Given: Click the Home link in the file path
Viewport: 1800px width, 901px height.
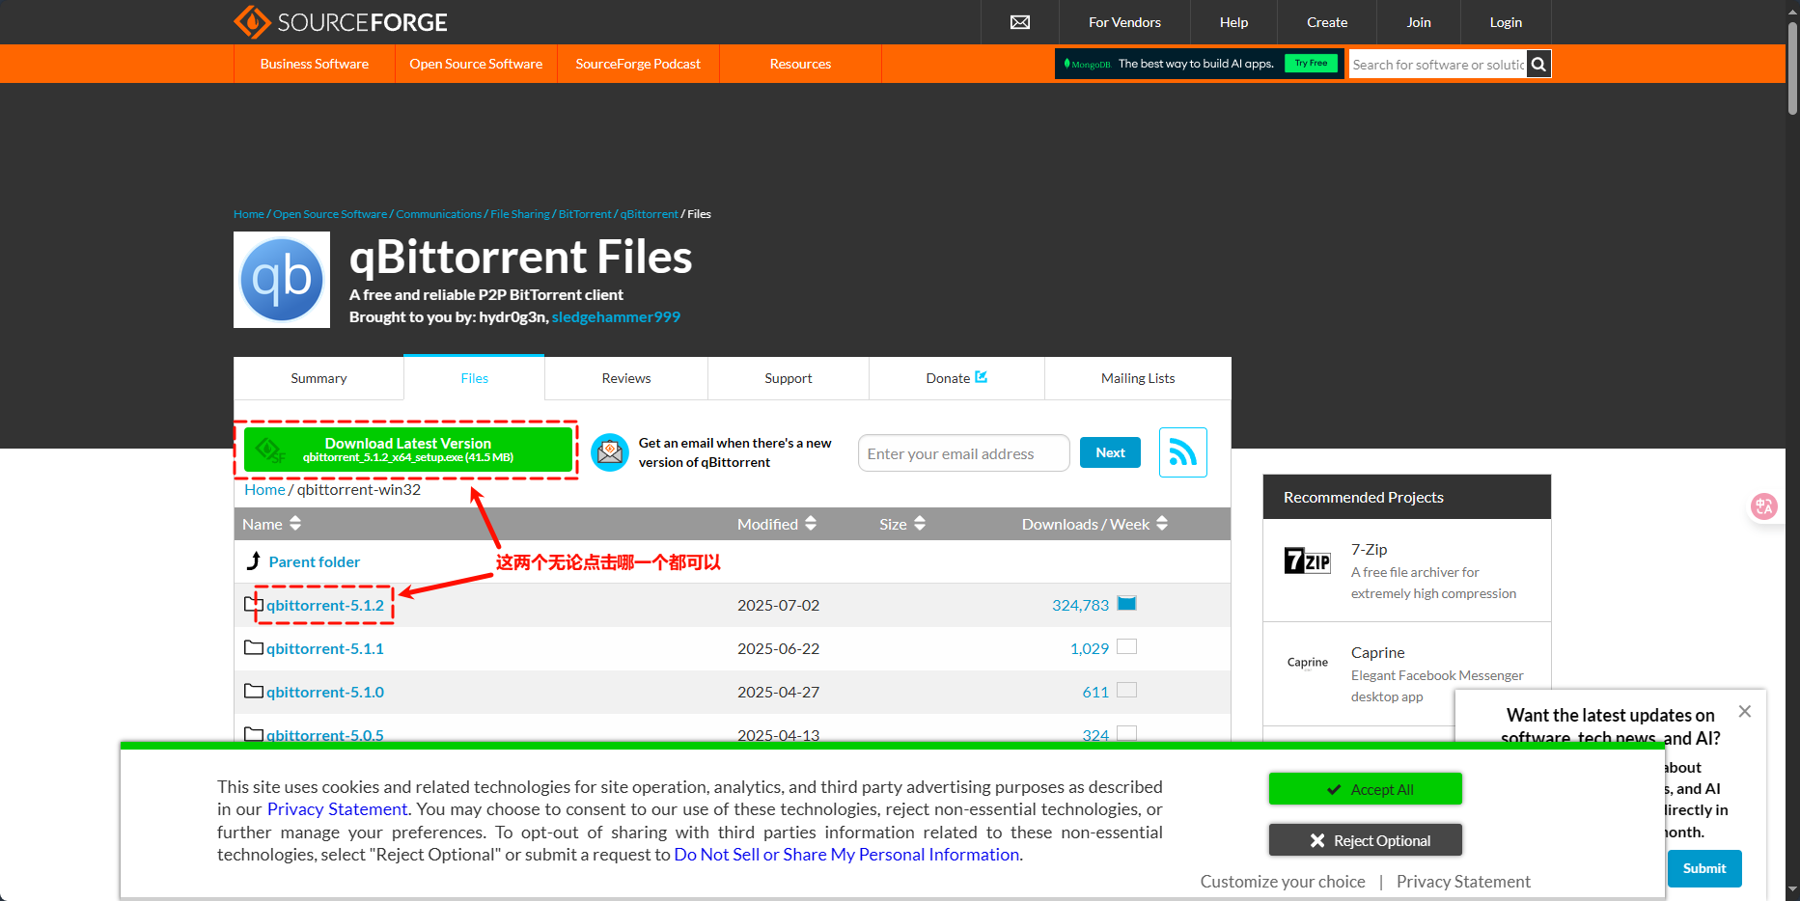Looking at the screenshot, I should (264, 489).
